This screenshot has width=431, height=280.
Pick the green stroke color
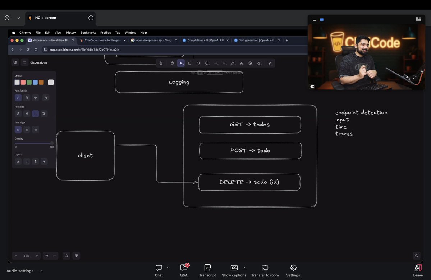pyautogui.click(x=29, y=82)
